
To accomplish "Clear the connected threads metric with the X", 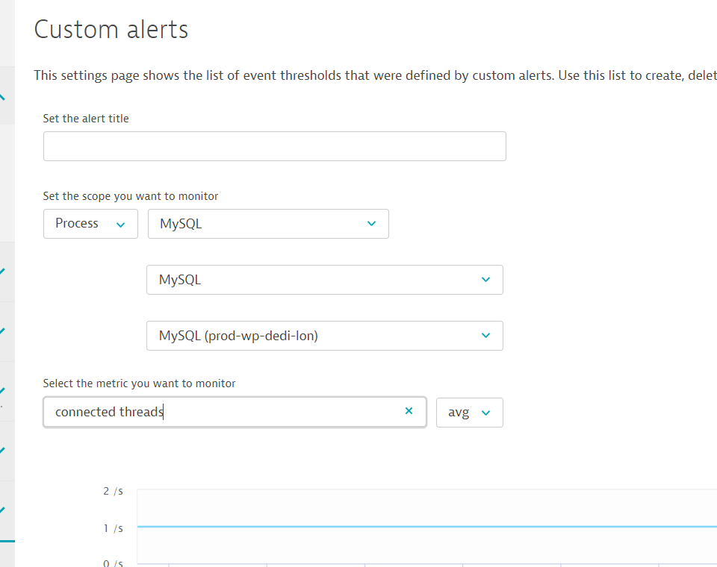I will point(409,411).
